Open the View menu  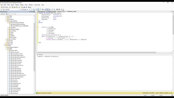pyautogui.click(x=8, y=5)
